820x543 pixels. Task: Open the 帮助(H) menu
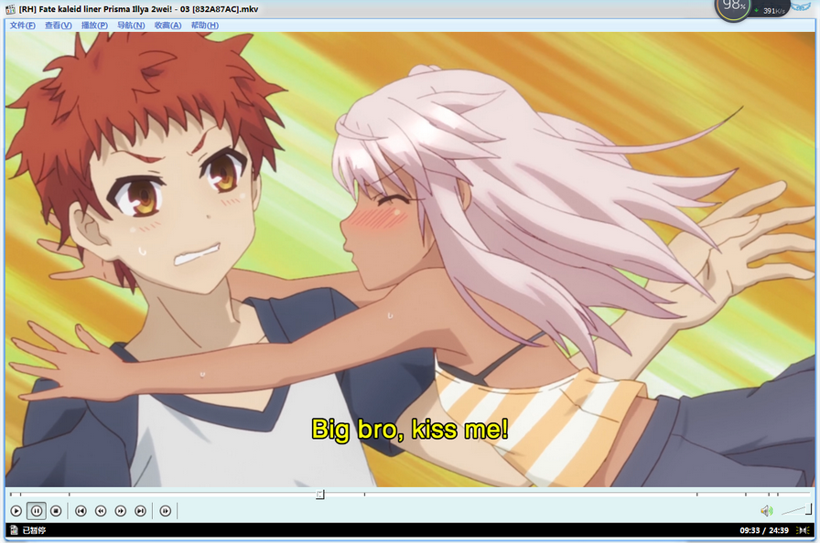pos(204,25)
